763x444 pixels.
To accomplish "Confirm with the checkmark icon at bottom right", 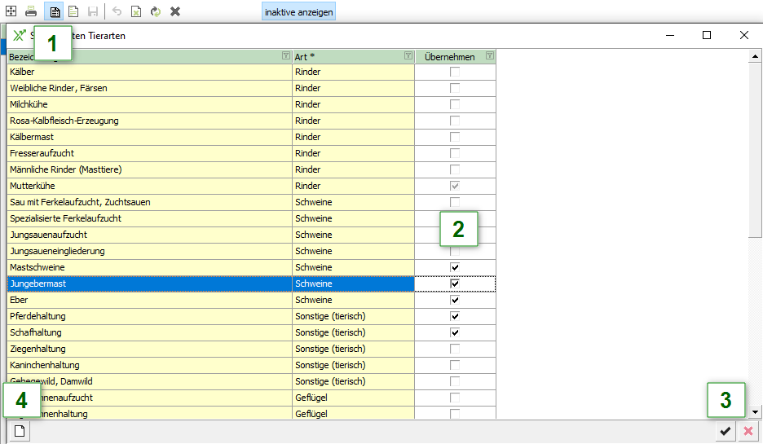I will (x=725, y=432).
